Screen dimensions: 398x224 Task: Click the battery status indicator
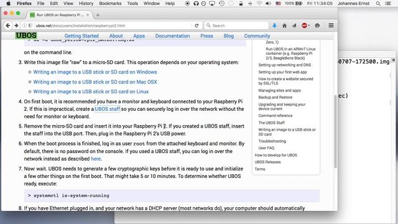[x=294, y=4]
